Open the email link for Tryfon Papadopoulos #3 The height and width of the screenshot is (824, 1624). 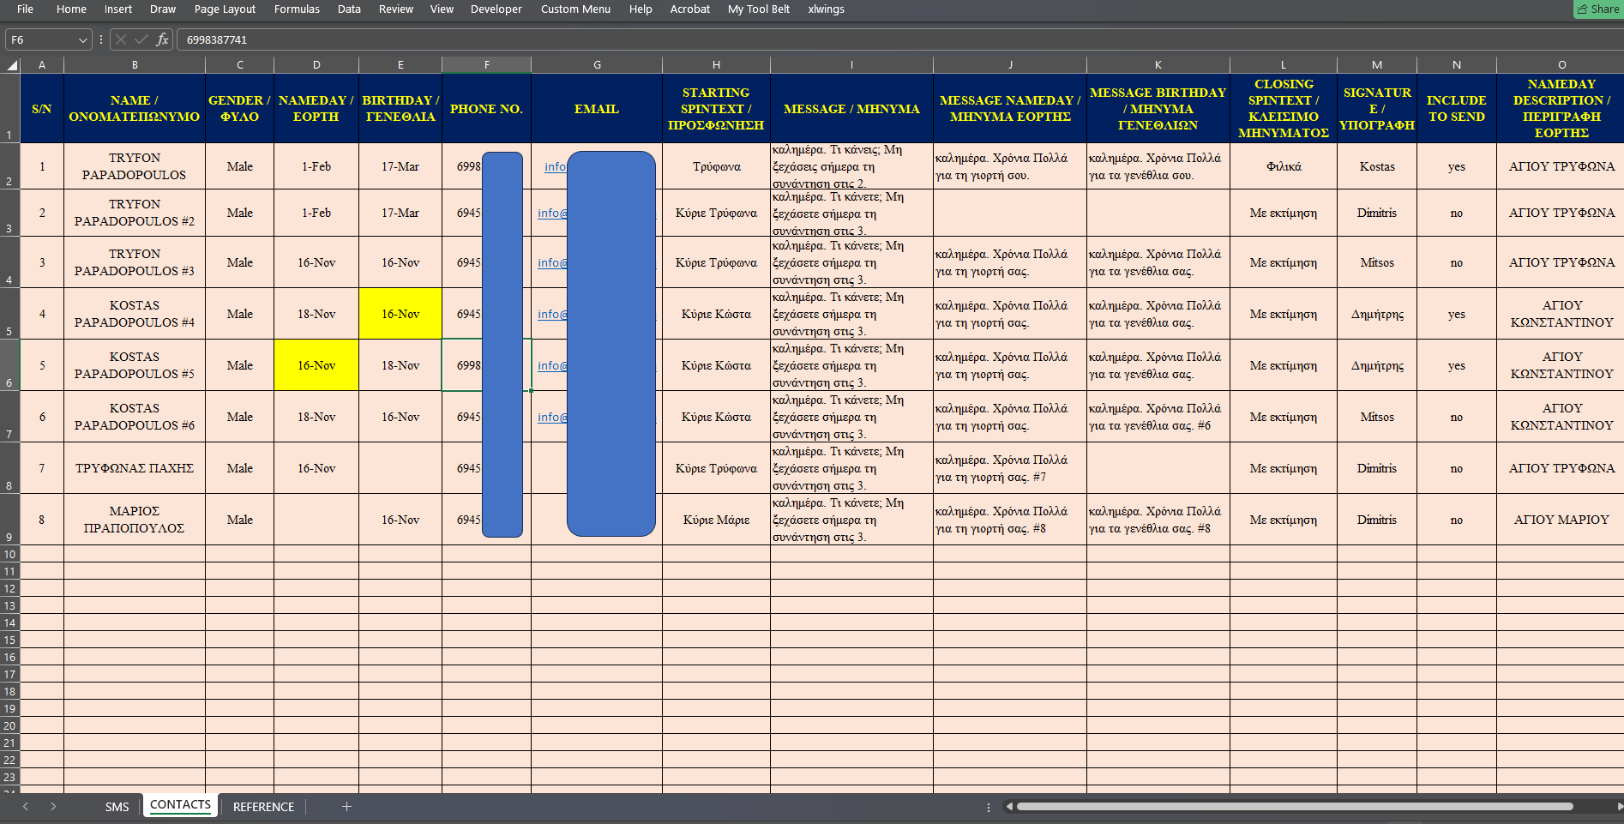pyautogui.click(x=550, y=263)
